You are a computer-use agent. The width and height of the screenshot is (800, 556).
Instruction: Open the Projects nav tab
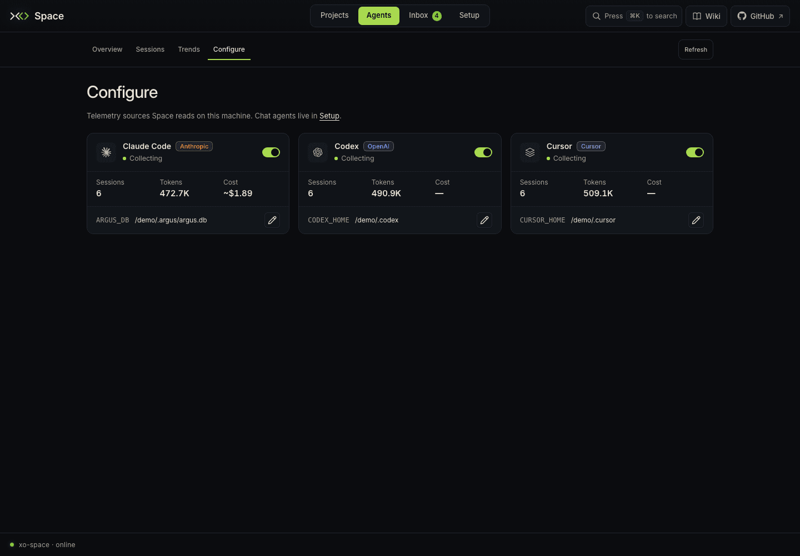click(334, 16)
